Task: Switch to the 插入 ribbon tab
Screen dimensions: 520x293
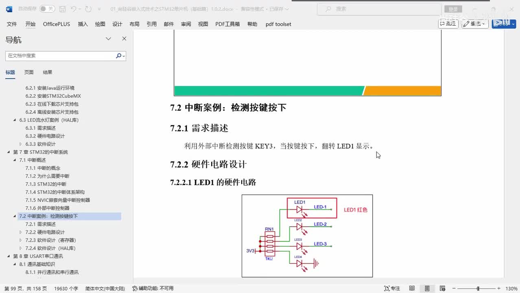Action: tap(83, 24)
